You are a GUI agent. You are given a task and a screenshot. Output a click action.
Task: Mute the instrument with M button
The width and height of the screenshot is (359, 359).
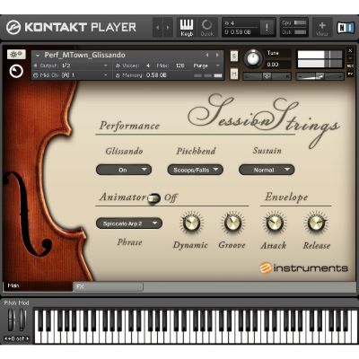[234, 74]
